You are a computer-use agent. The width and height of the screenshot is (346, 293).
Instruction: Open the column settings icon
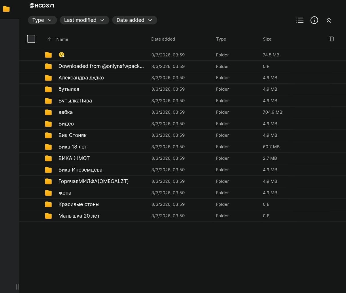pyautogui.click(x=331, y=39)
